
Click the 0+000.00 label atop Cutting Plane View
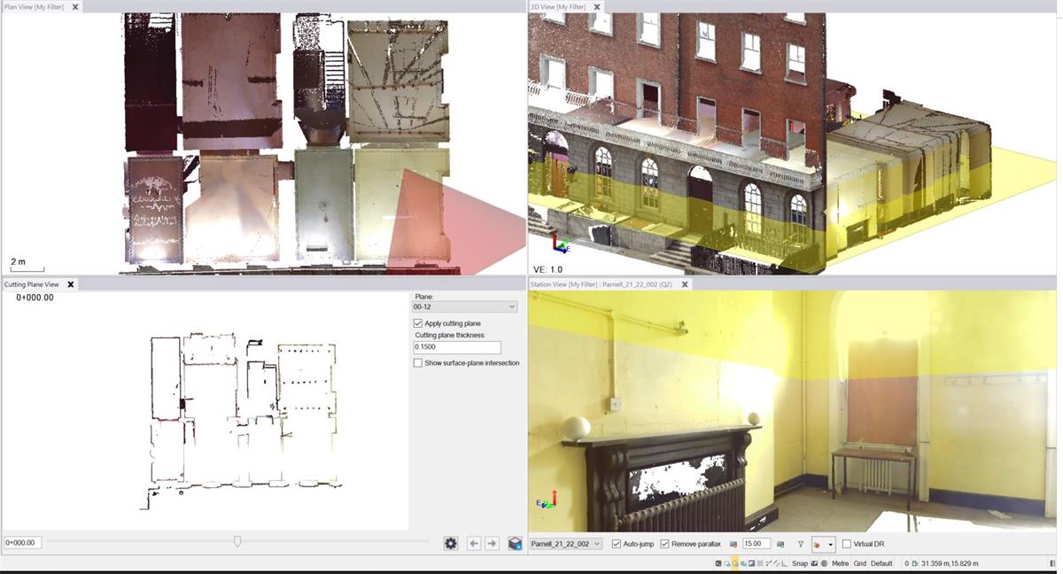(x=35, y=298)
